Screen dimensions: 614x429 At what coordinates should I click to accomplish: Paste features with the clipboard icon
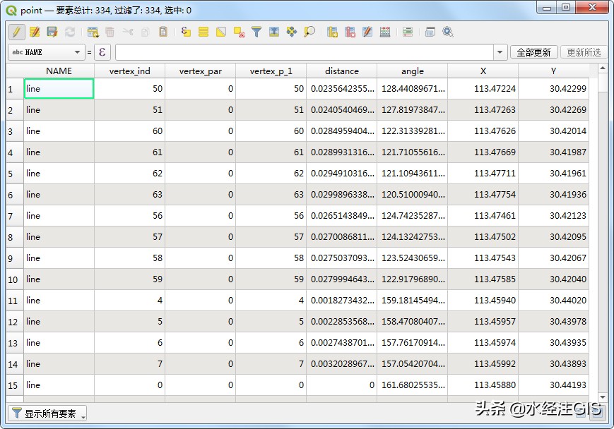[x=163, y=32]
